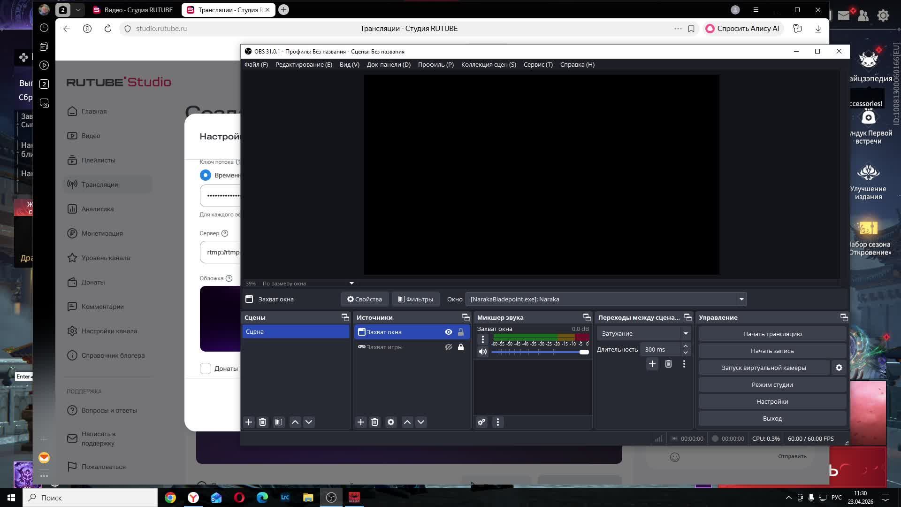Unlock the Захват игры source lock
This screenshot has height=507, width=901.
tap(461, 347)
